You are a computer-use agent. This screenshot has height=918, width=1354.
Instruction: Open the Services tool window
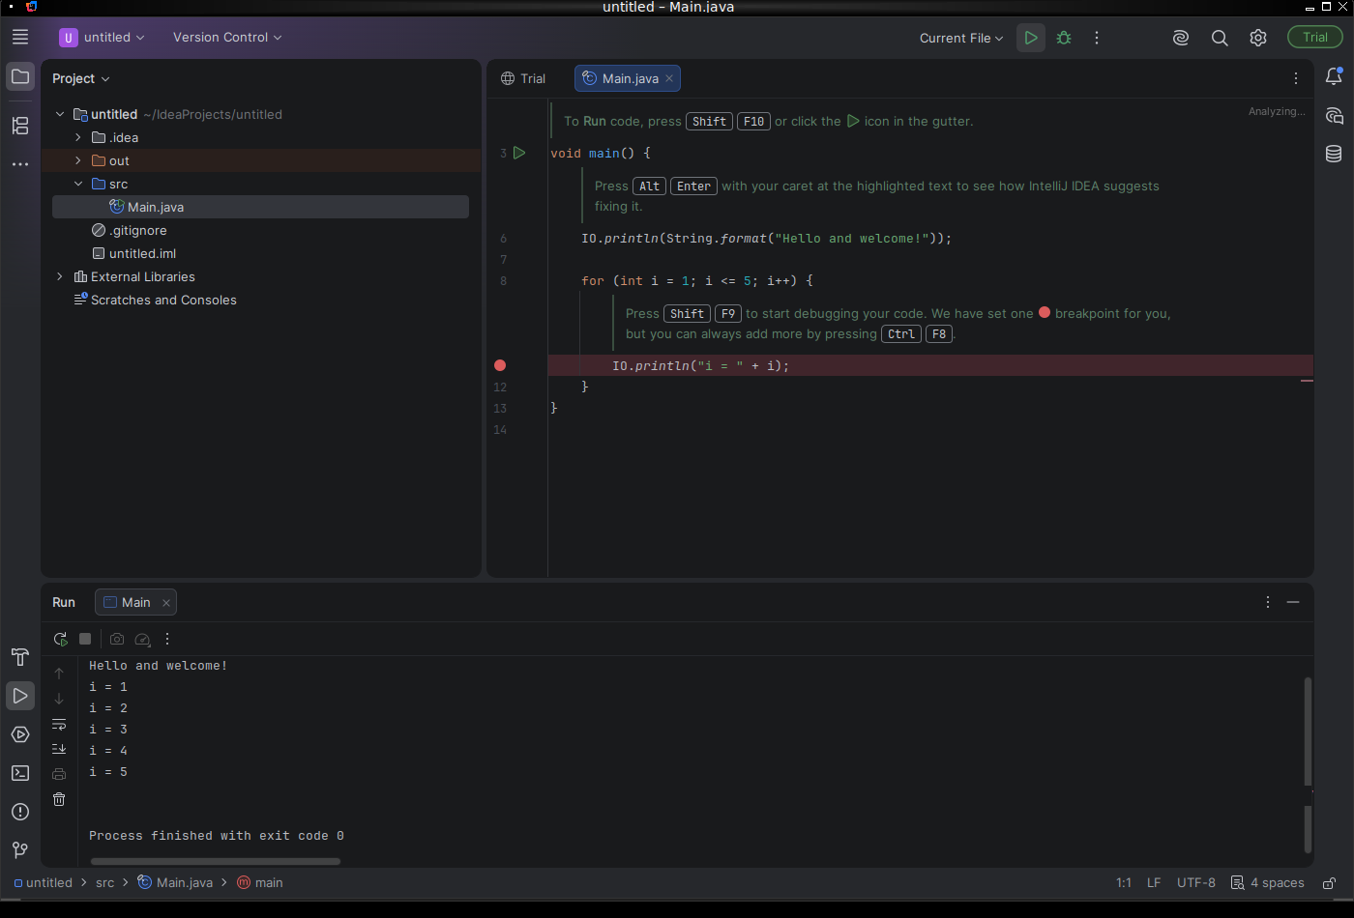pyautogui.click(x=20, y=734)
